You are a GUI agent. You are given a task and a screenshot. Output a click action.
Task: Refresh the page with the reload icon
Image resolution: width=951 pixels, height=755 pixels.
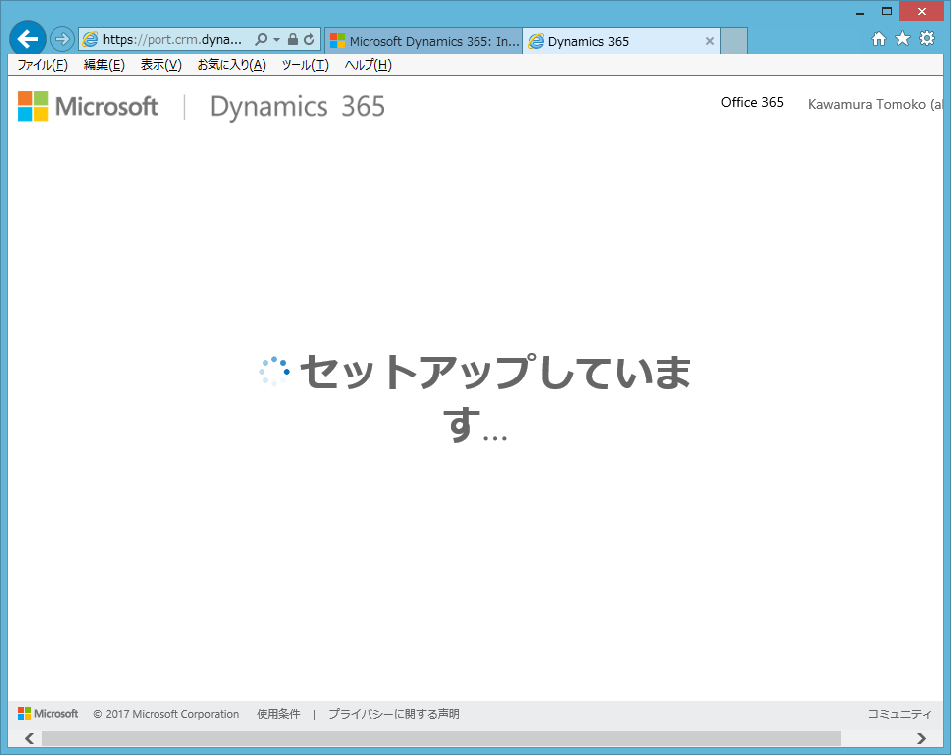pos(309,40)
